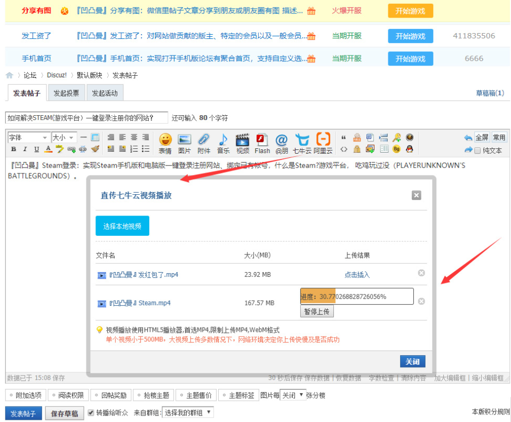This screenshot has height=422, width=511.
Task: Expand 抢楼主题 options
Action: tap(154, 395)
